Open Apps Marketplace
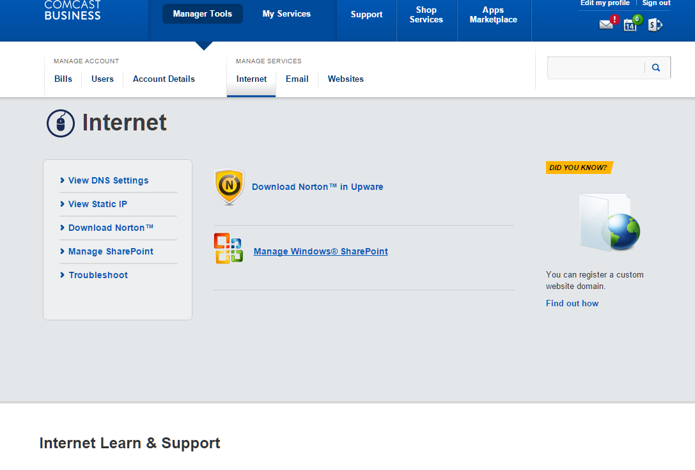The image size is (695, 470). 493,15
